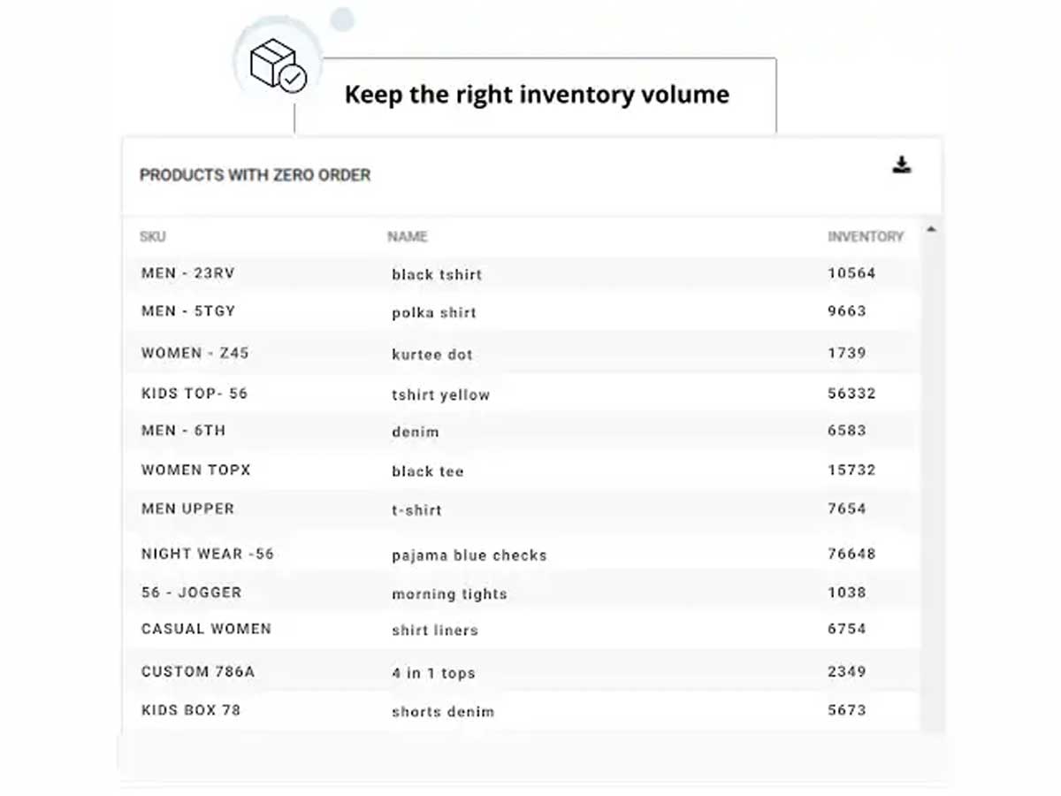Click the black tee product name
The image size is (1061, 796).
[x=428, y=471]
